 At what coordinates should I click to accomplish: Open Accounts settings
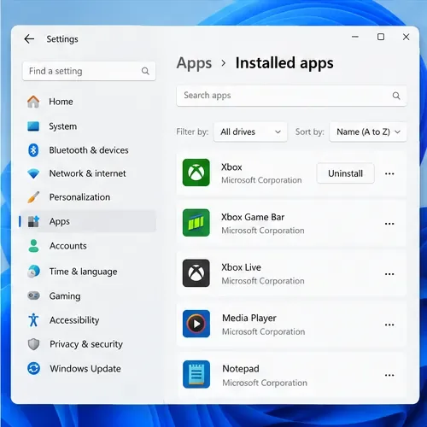pyautogui.click(x=88, y=246)
